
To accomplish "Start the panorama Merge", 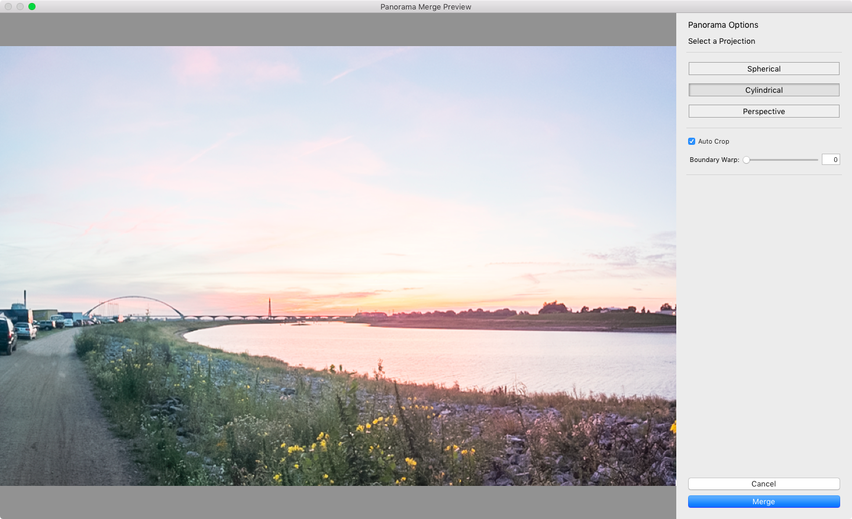I will (764, 501).
